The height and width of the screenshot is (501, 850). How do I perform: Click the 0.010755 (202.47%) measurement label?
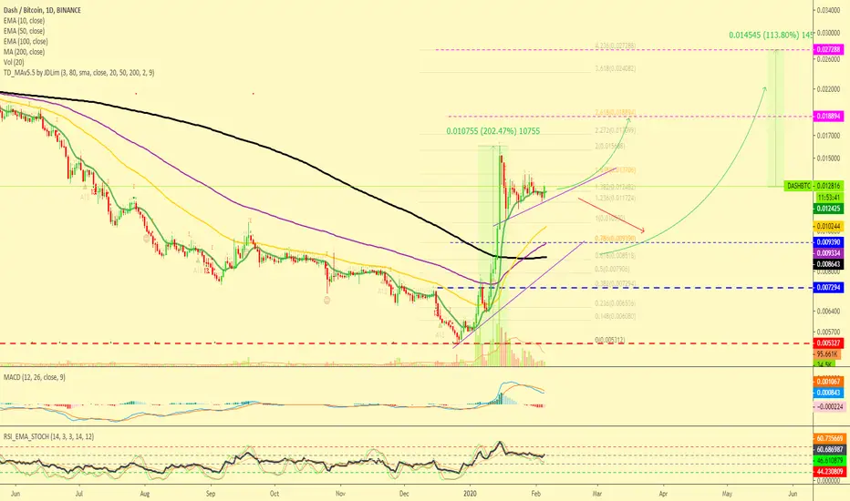click(x=492, y=131)
